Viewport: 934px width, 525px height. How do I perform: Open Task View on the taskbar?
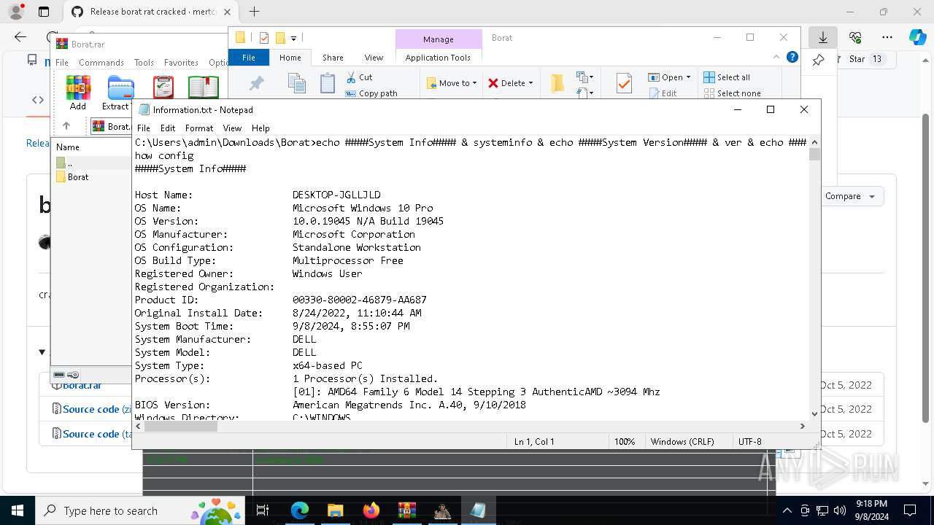point(263,510)
